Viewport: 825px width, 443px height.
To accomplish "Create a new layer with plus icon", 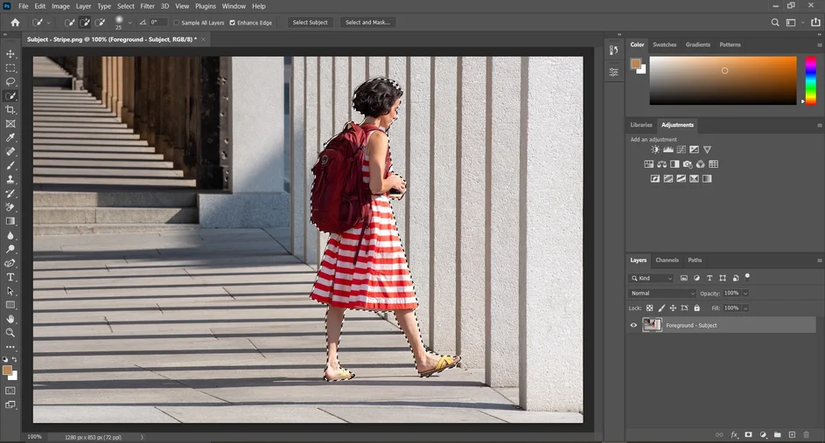I will click(x=792, y=434).
